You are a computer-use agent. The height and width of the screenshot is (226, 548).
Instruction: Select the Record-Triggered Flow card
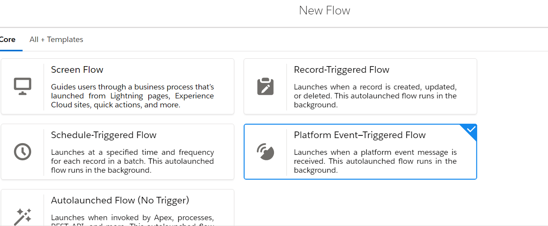(360, 86)
